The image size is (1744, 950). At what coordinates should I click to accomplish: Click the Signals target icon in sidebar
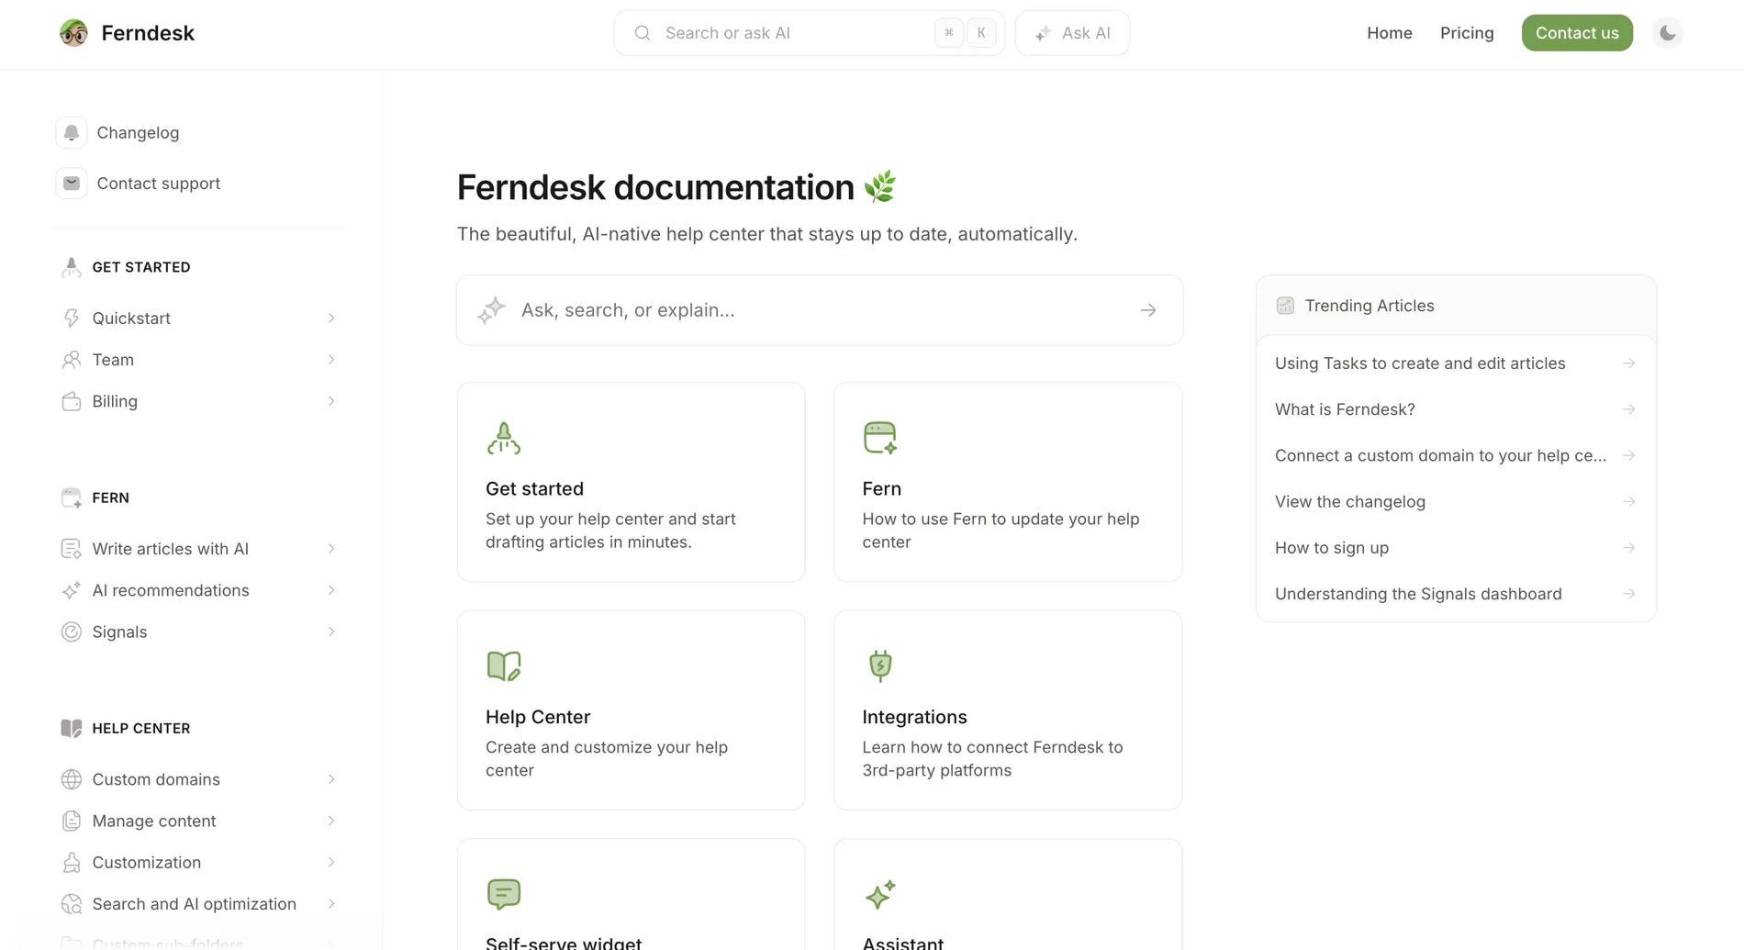[x=72, y=631]
